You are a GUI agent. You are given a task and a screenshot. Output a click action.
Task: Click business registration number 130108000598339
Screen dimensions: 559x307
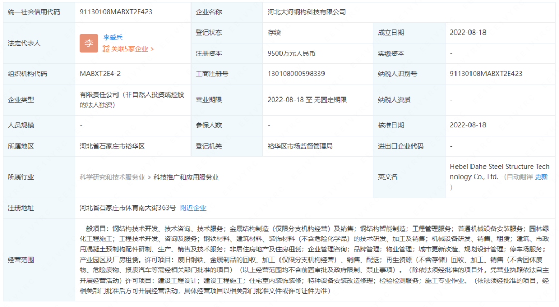[x=296, y=74]
